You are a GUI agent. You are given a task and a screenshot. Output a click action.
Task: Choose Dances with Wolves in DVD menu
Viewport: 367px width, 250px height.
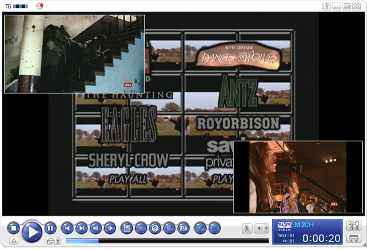click(238, 56)
